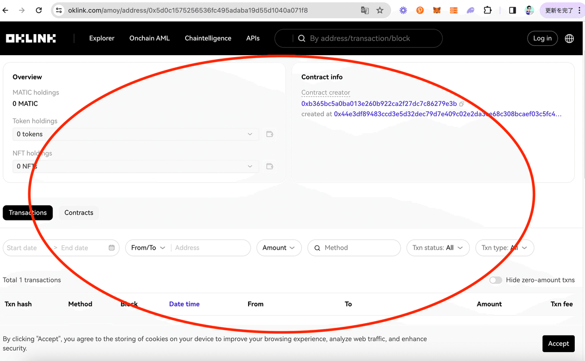
Task: Open the date range calendar icon
Action: click(112, 248)
